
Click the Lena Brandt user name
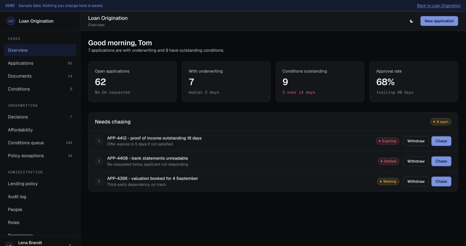point(30,243)
